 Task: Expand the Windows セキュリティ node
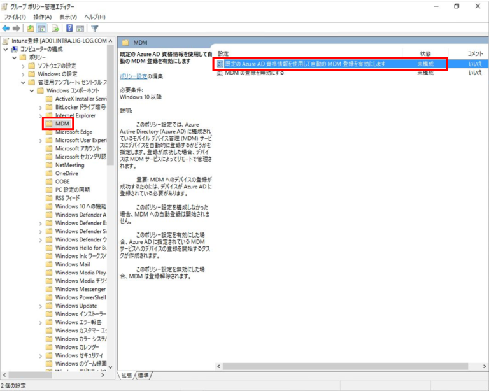pyautogui.click(x=41, y=355)
